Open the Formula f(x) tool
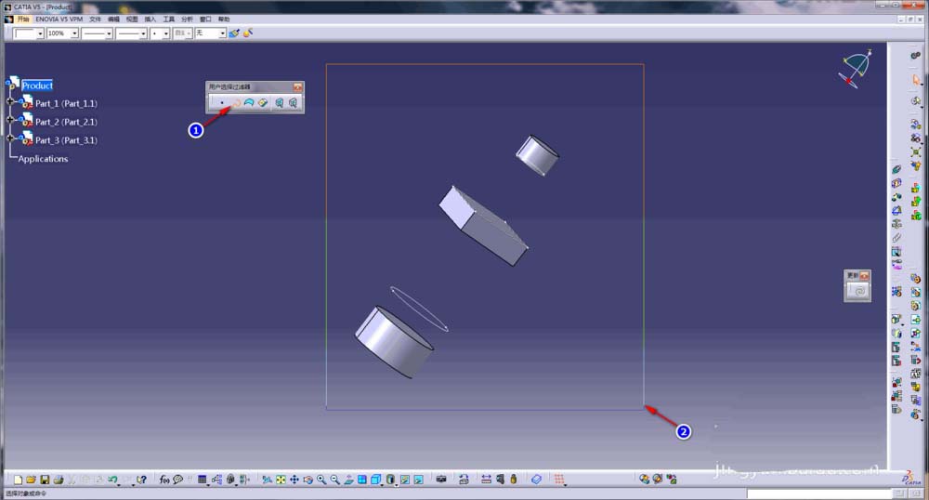 164,480
